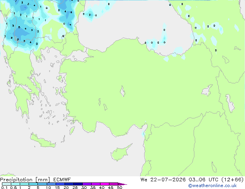Image resolution: width=245 pixels, height=189 pixels.
Task: Click the 1–2 mm legend color swatch
Action: click(x=24, y=184)
